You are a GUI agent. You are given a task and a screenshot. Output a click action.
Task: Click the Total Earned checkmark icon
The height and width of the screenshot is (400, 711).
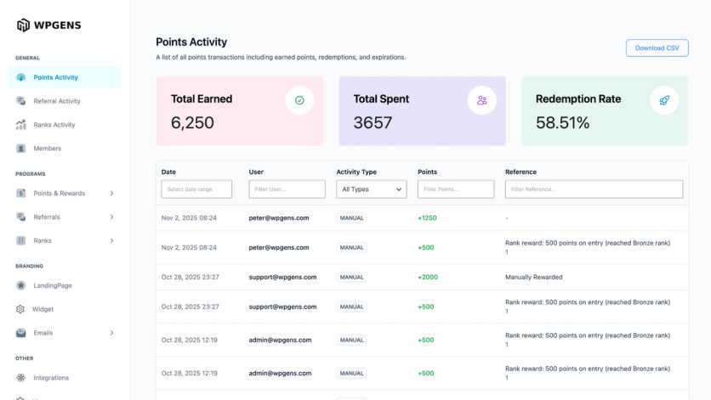(x=299, y=100)
